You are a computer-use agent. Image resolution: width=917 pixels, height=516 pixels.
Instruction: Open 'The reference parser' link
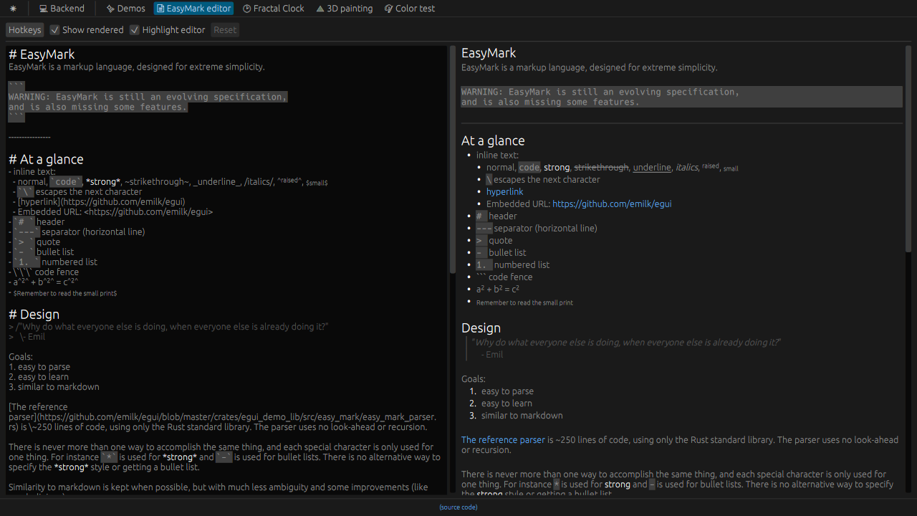(503, 440)
